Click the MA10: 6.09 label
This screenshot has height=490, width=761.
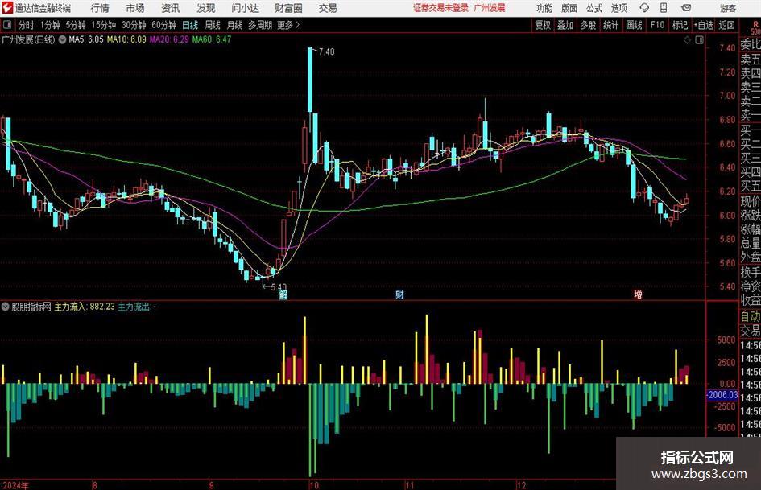coord(126,39)
